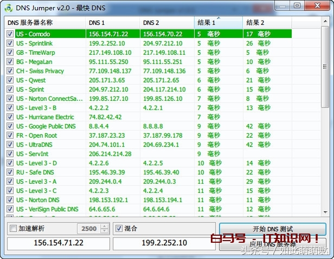Click the DNS 1 column header
Image resolution: width=334 pixels, height=259 pixels.
111,22
